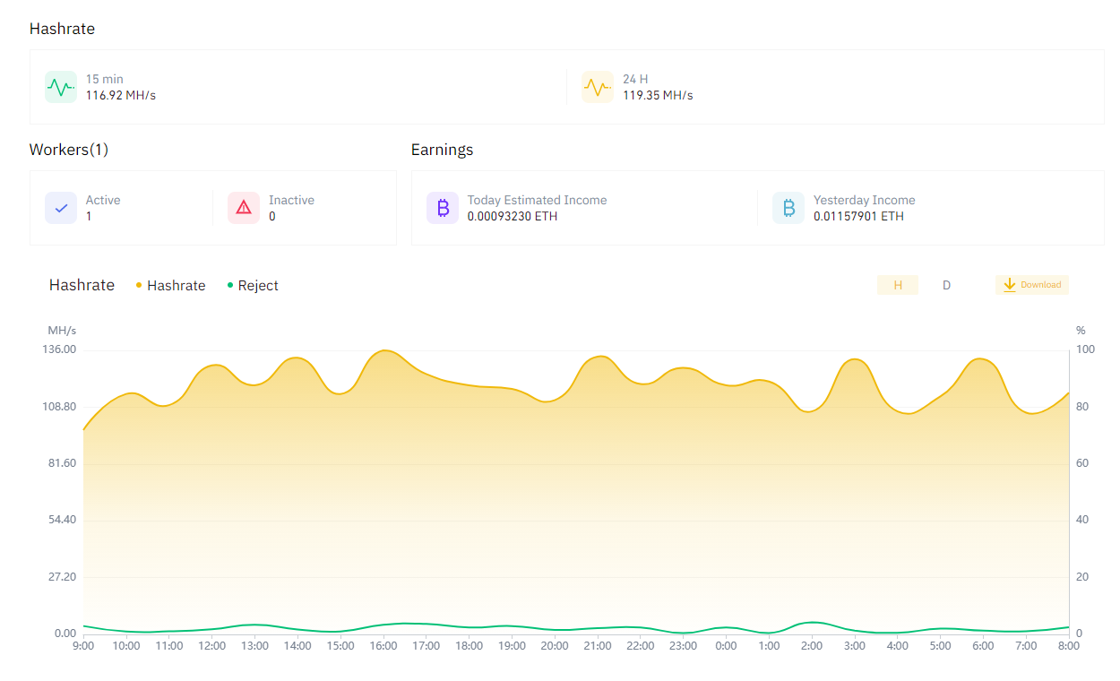
Task: Toggle the Hashrate series in the legend
Action: [x=170, y=286]
